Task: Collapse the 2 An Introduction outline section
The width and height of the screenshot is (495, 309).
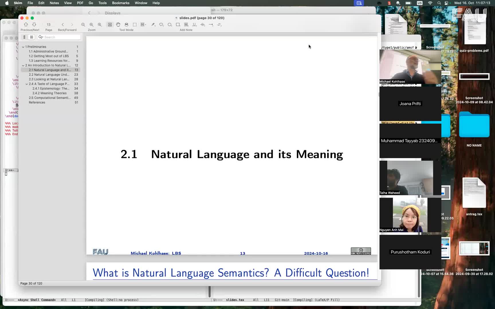Action: pyautogui.click(x=23, y=66)
